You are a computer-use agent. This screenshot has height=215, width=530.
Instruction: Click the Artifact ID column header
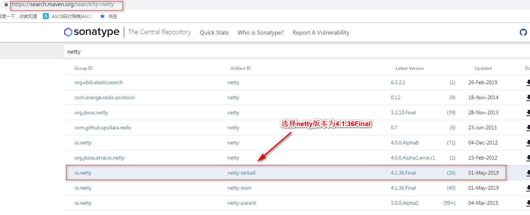point(241,68)
